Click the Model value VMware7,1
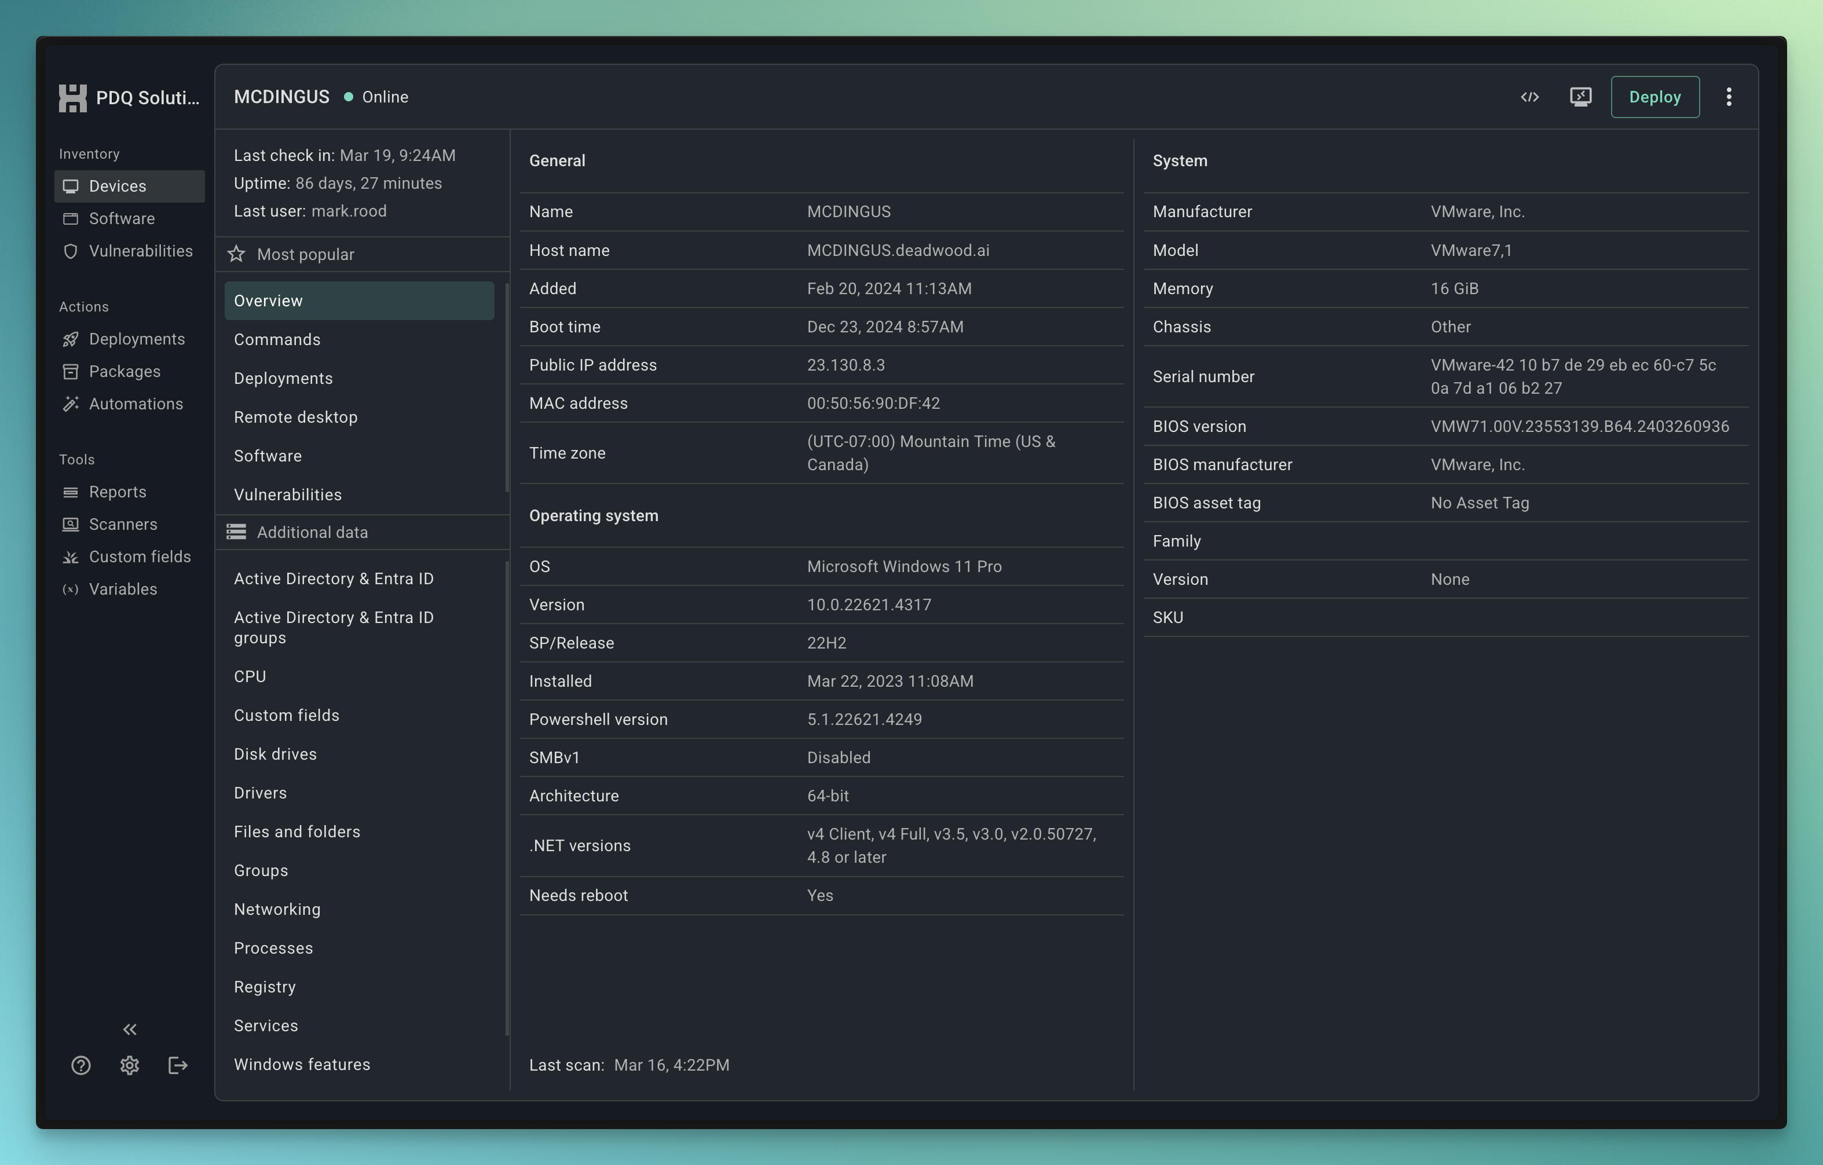Screen dimensions: 1823x1165 click(x=1471, y=251)
